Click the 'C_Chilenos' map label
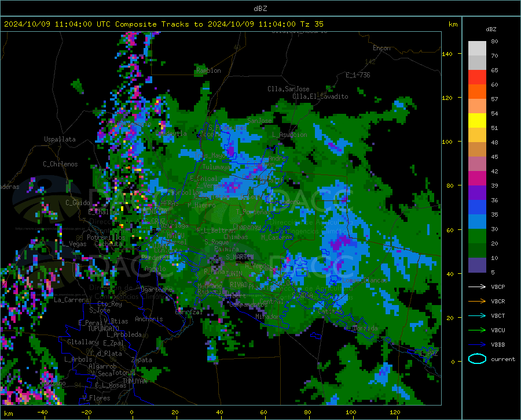This screenshot has height=420, width=521. click(60, 164)
